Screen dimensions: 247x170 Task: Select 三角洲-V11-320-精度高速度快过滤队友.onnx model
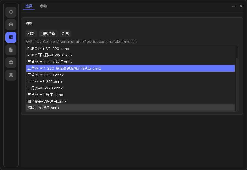[130, 68]
